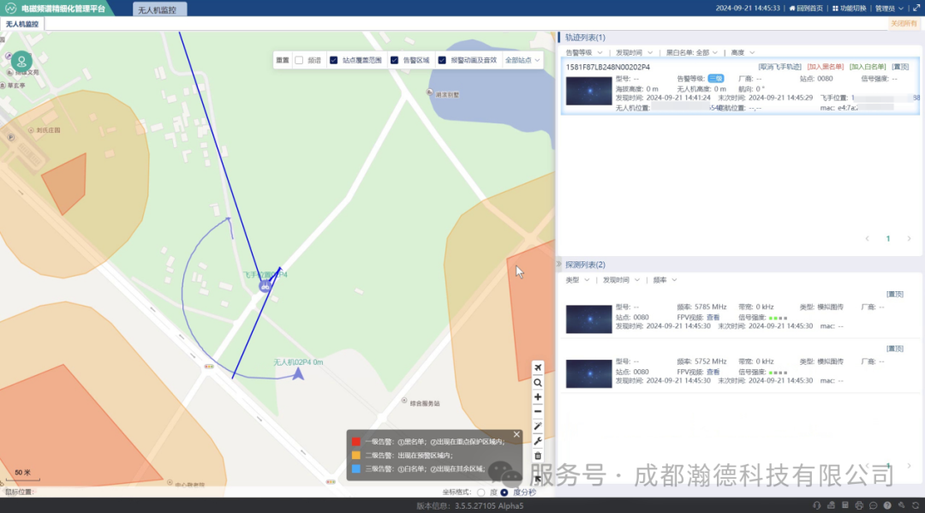Click the orange 二级告警 legend swatch

[x=355, y=456]
